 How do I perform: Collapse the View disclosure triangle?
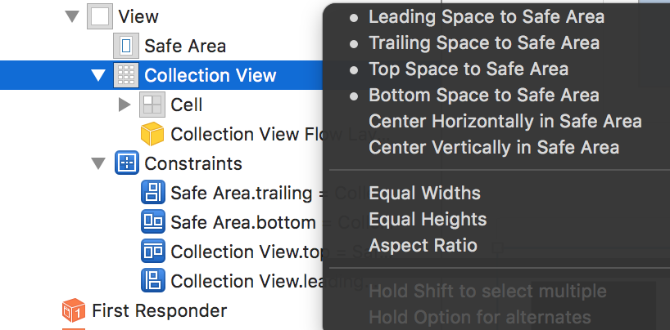point(72,16)
